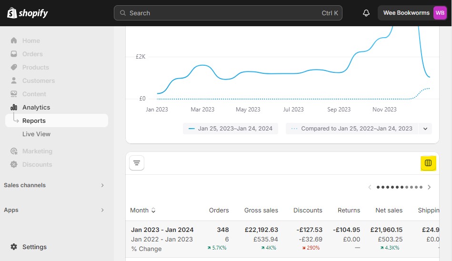Click the 5.7K% orders change

coord(217,248)
